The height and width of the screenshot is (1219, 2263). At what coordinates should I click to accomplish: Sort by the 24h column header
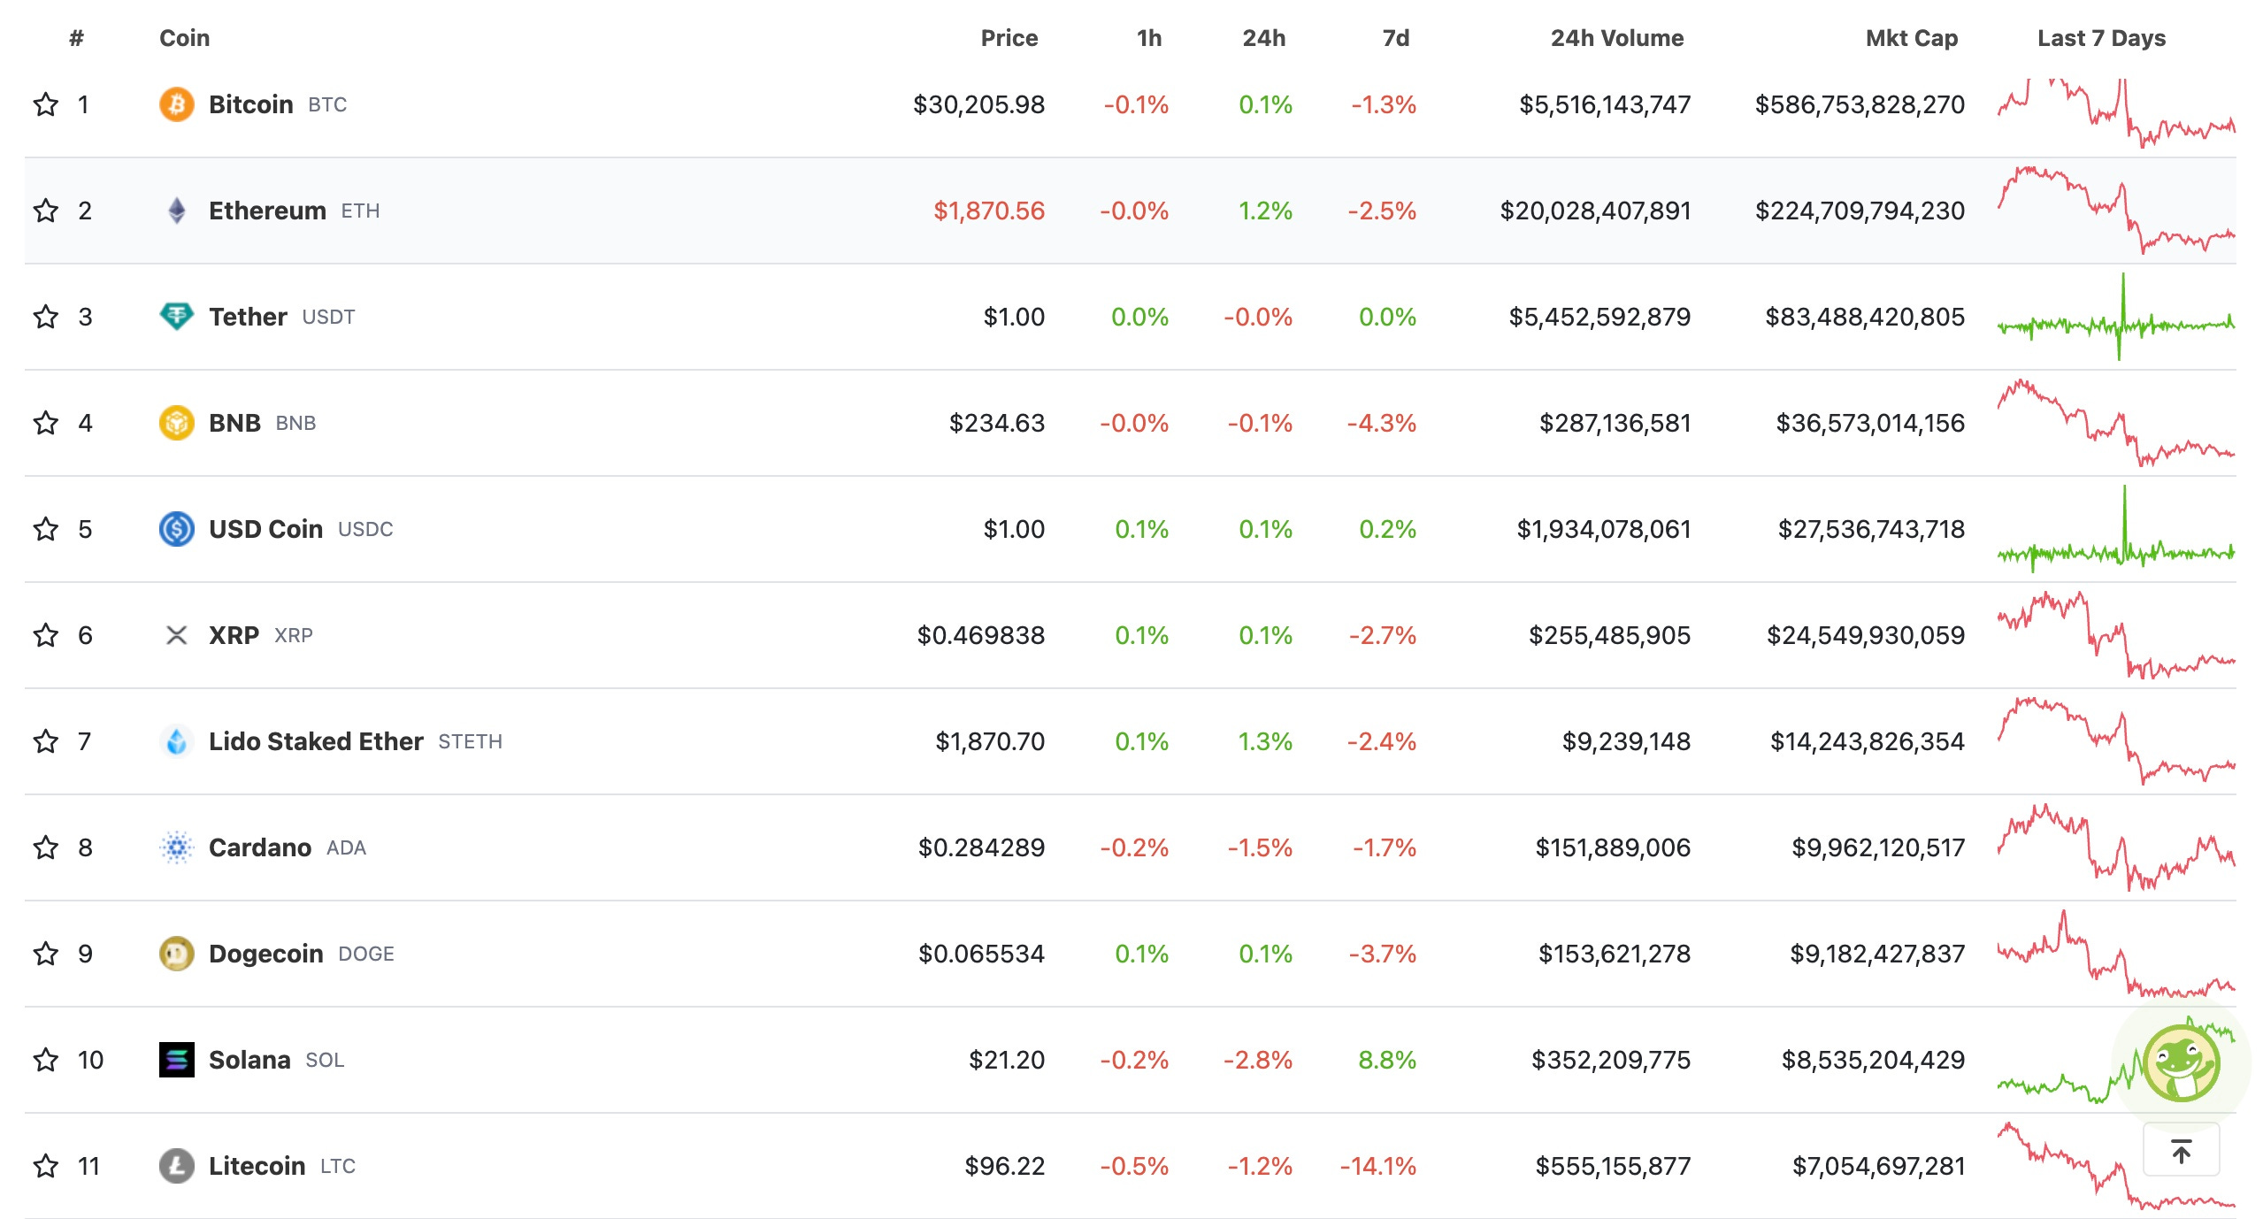point(1263,38)
